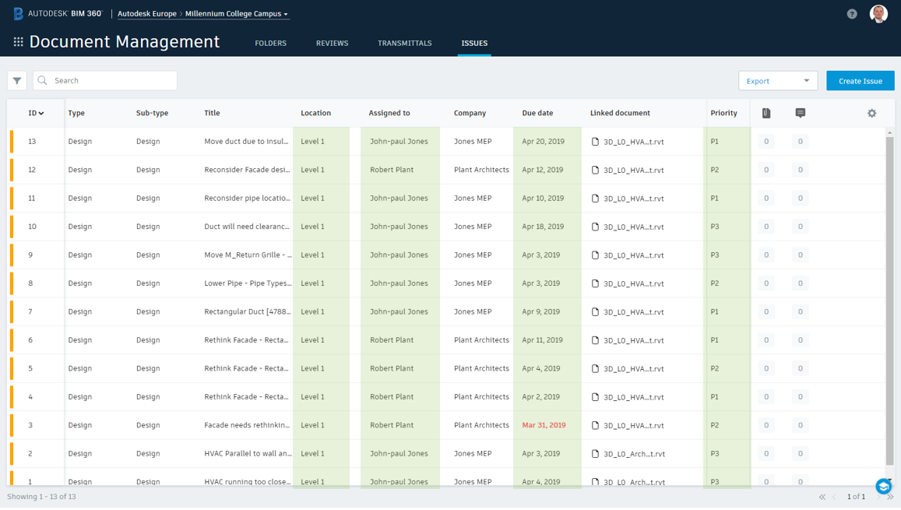The width and height of the screenshot is (901, 510).
Task: Click the help question mark icon
Action: click(x=852, y=14)
